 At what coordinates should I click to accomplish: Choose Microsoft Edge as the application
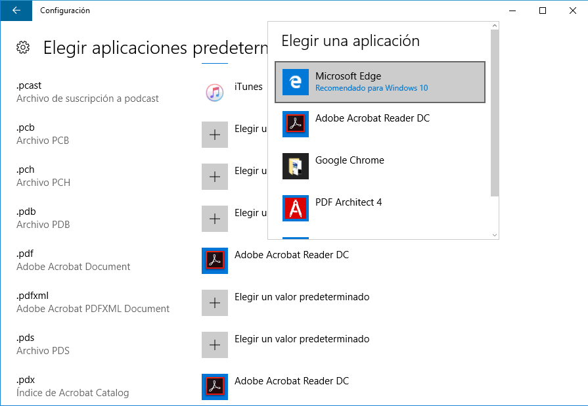[380, 82]
